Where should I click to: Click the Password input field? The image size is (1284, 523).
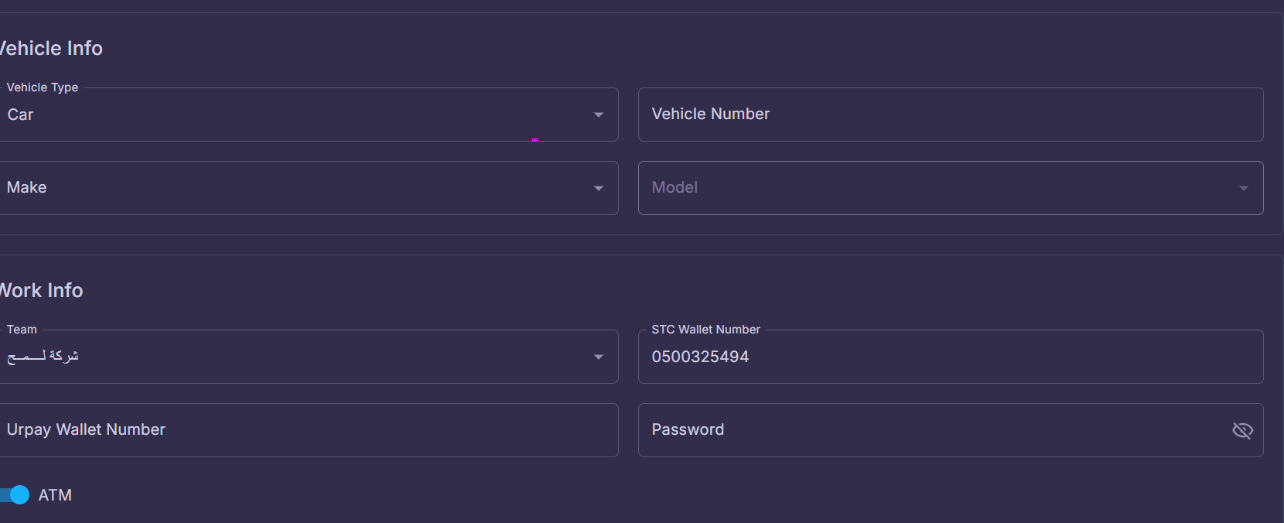pyautogui.click(x=936, y=430)
